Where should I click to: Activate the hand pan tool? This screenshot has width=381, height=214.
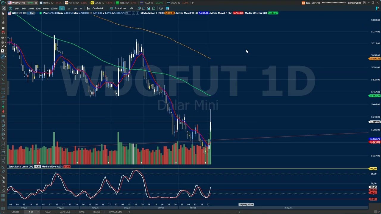(3, 28)
